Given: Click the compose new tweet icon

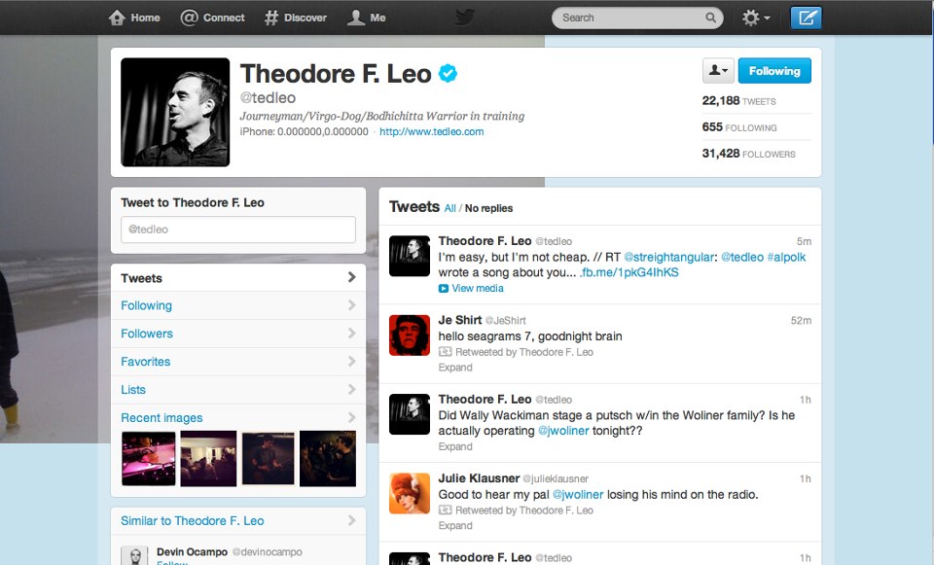Looking at the screenshot, I should (x=806, y=18).
